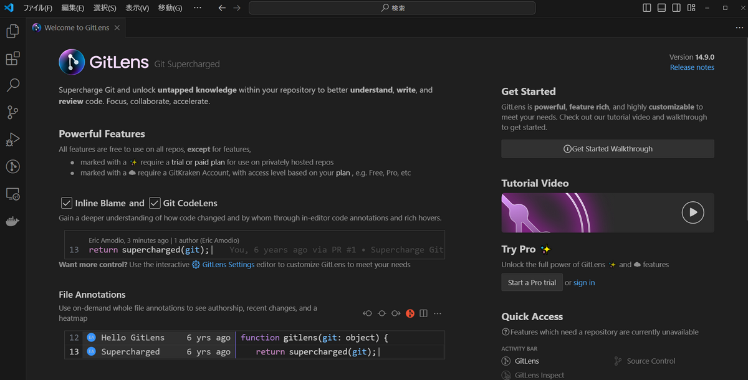Click the GitLens label in Quick Access
The image size is (748, 380).
(x=527, y=361)
